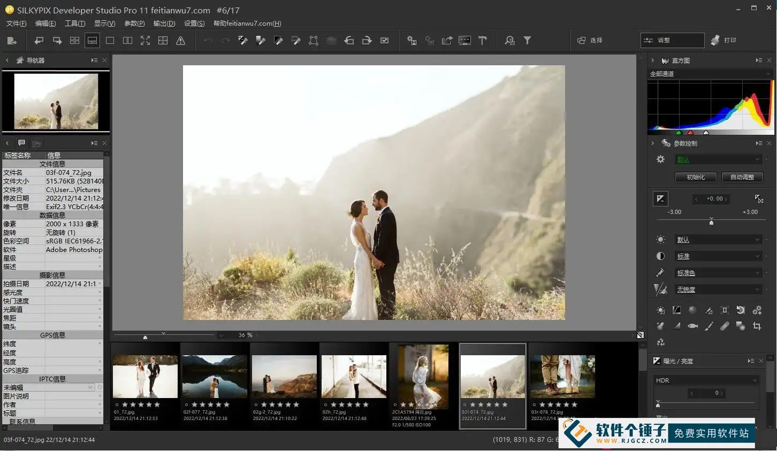The width and height of the screenshot is (777, 451).
Task: Open the 默认 preset dropdown in parameter controls
Action: tap(718, 159)
